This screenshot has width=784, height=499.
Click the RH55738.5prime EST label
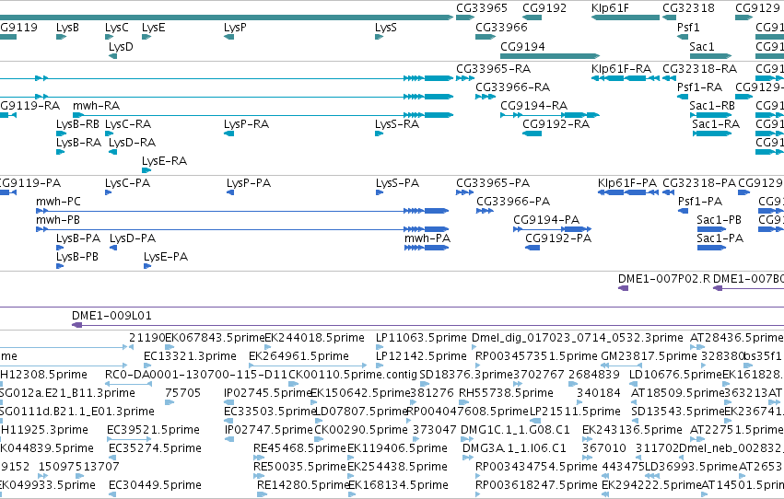tap(506, 394)
